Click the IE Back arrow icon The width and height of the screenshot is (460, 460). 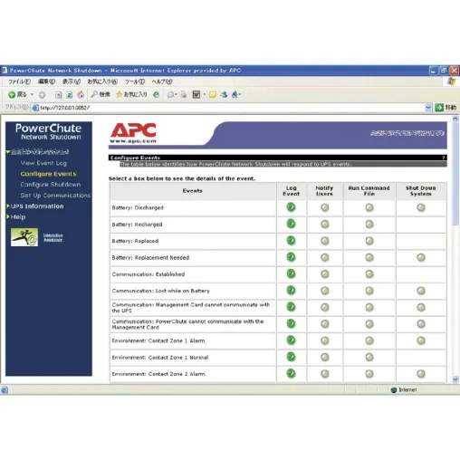[x=12, y=95]
